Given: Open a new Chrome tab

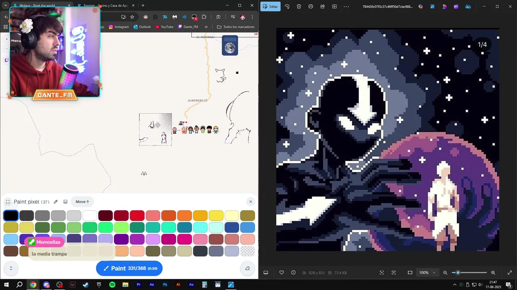Looking at the screenshot, I should pos(143,6).
